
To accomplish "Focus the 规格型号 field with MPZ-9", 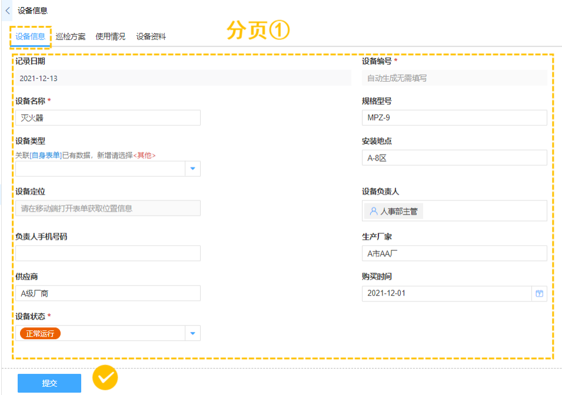I will [x=454, y=118].
